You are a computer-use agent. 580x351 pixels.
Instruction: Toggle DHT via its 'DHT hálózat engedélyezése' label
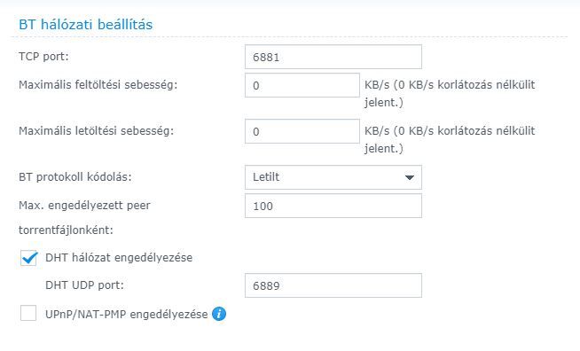click(x=119, y=258)
